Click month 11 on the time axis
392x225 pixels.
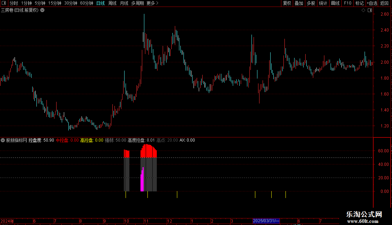pos(146,221)
